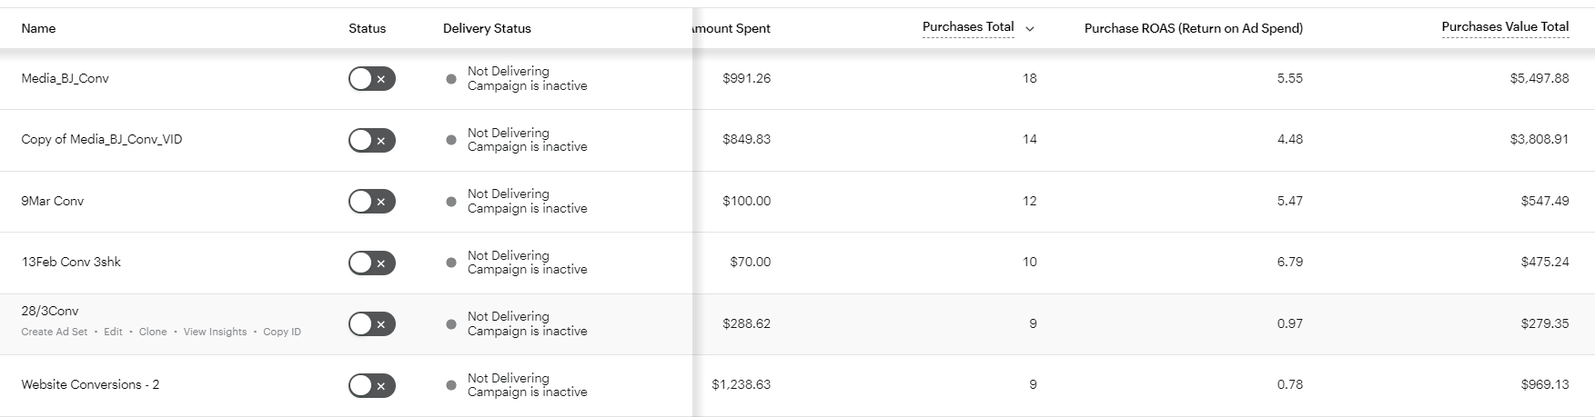Open View Insights for 28/3Conv

tap(215, 333)
